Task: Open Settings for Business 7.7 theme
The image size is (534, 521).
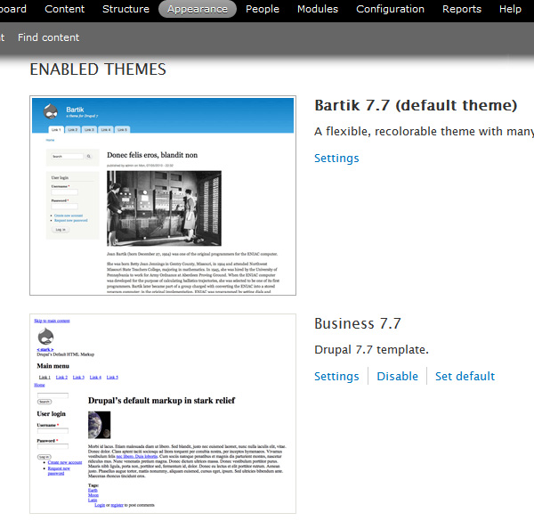Action: pos(336,376)
